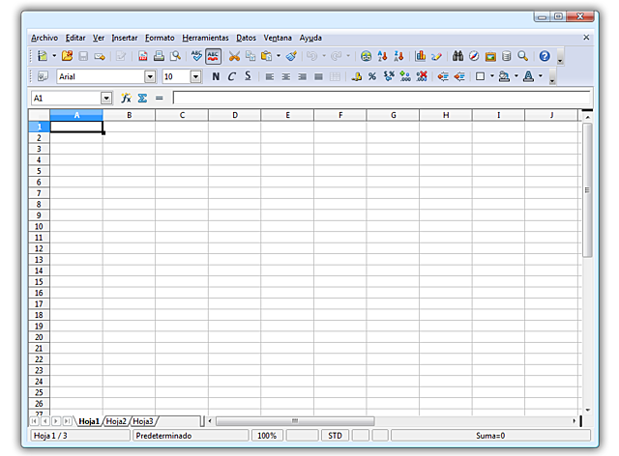Open the Archivo menu
This screenshot has height=456, width=619.
pos(44,38)
